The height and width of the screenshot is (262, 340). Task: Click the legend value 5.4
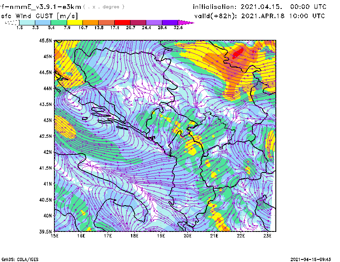(x=51, y=28)
